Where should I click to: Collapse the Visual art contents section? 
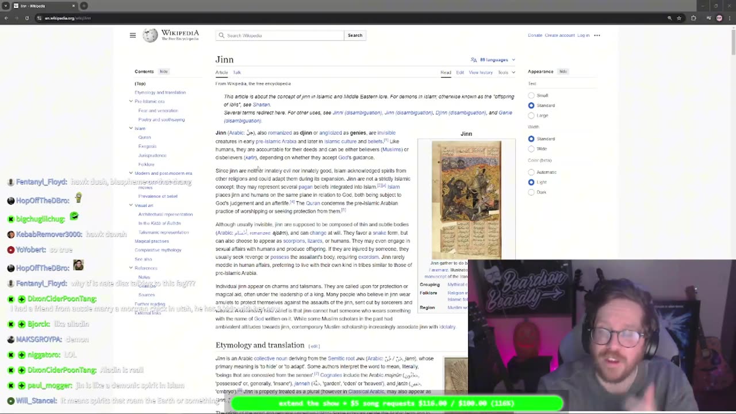[x=131, y=205]
